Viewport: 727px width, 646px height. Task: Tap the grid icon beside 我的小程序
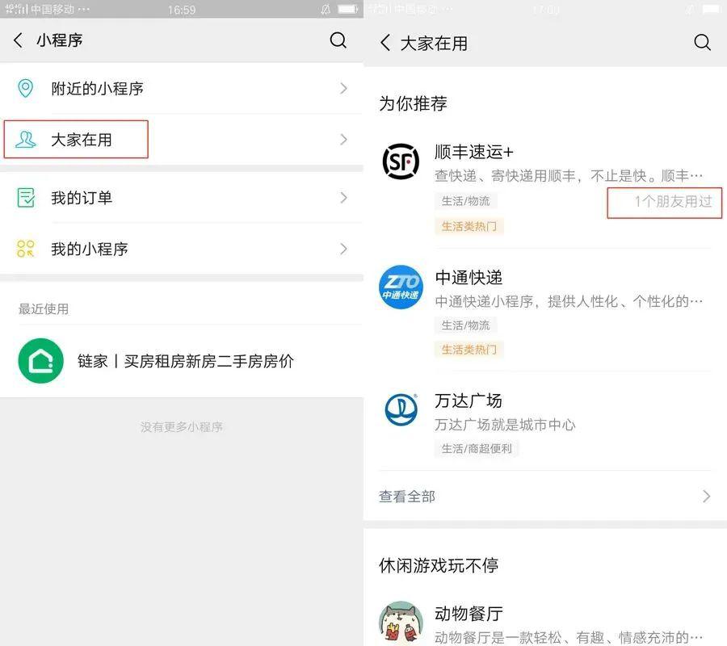[x=26, y=249]
